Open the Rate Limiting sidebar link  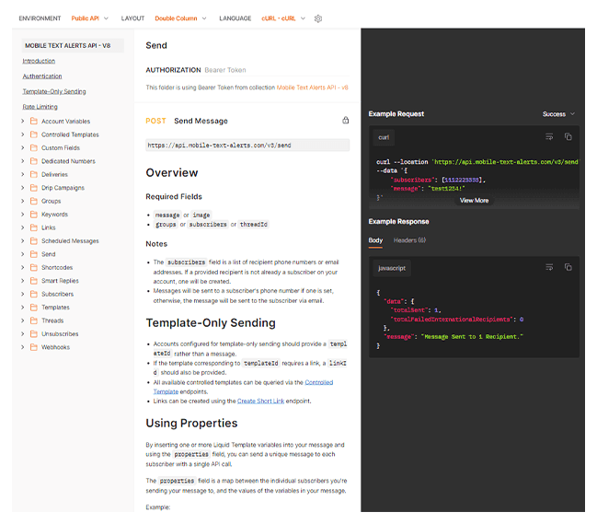click(x=40, y=107)
